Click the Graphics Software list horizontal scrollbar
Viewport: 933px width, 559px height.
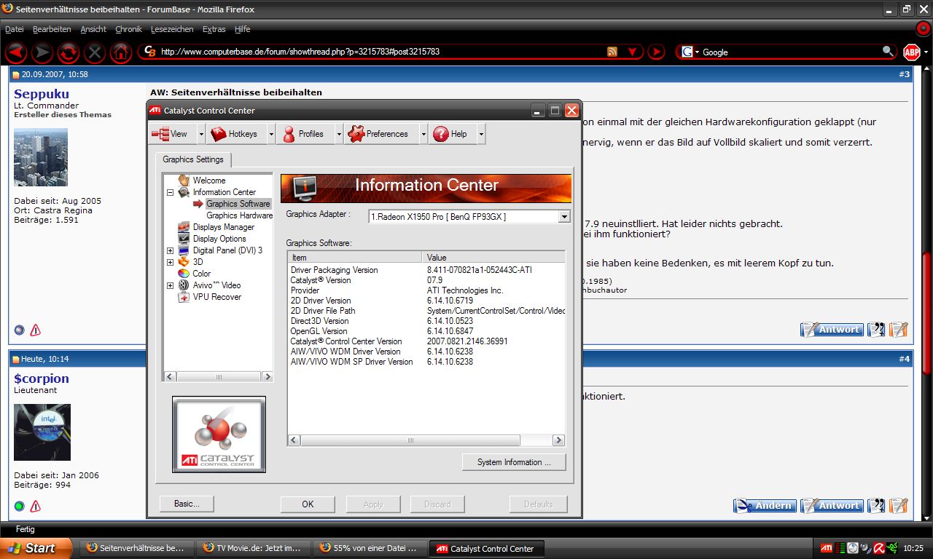point(426,440)
